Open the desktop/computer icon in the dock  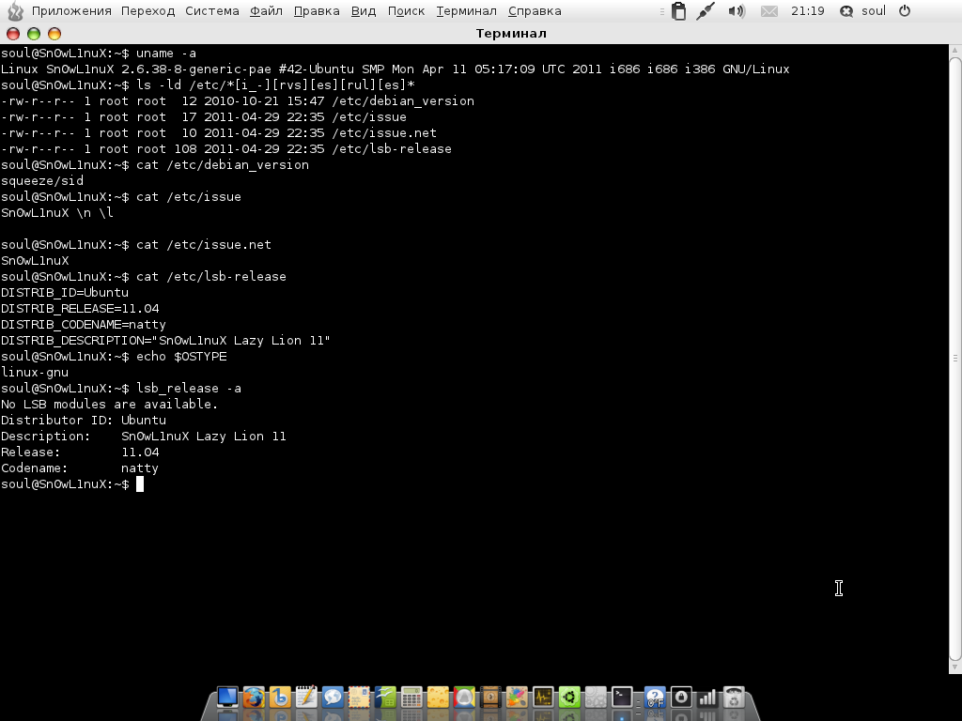(227, 698)
